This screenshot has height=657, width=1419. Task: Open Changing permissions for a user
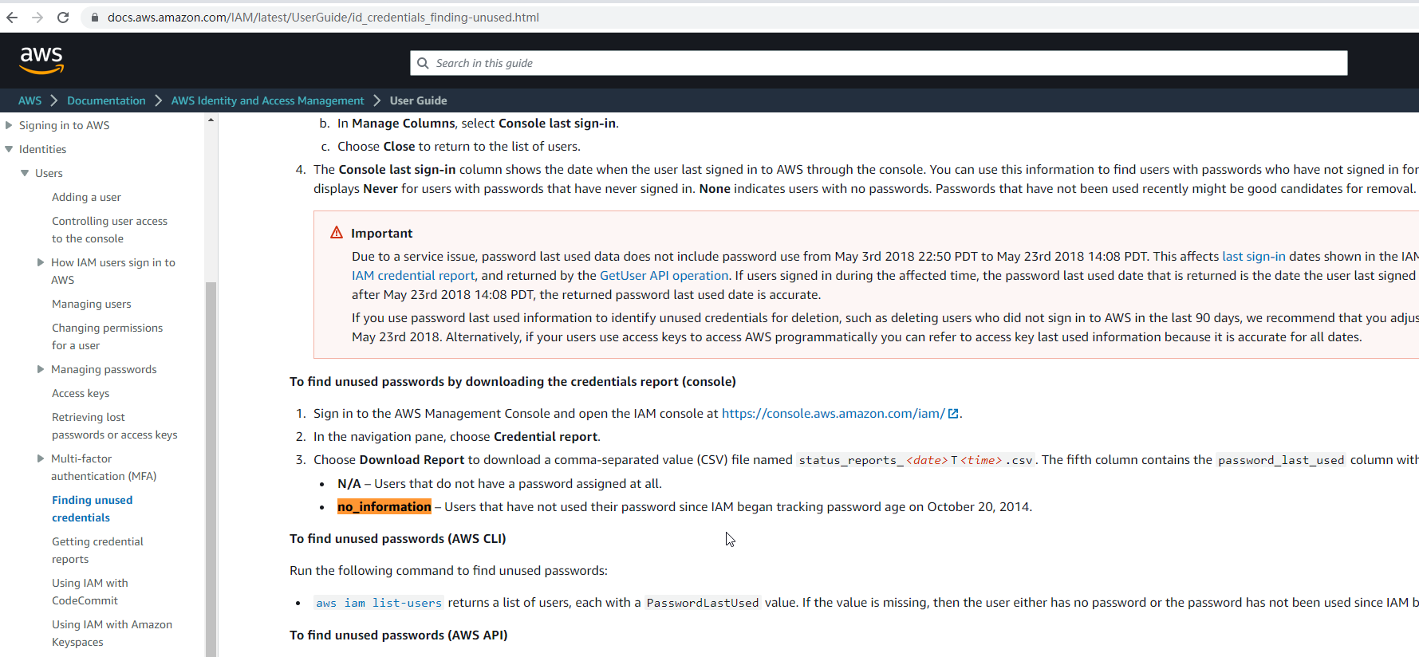pyautogui.click(x=107, y=336)
